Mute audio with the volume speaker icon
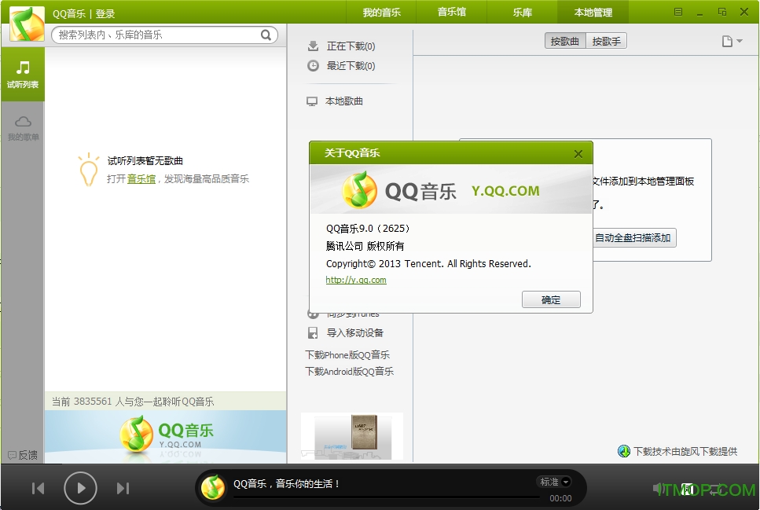The width and height of the screenshot is (760, 510). point(659,489)
